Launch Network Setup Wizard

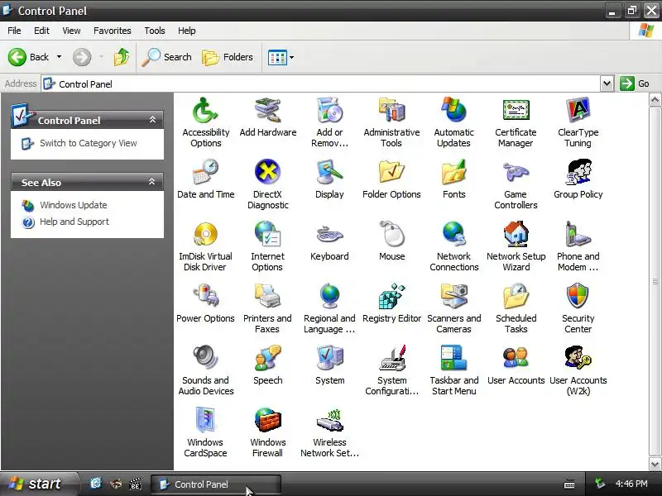click(x=516, y=246)
